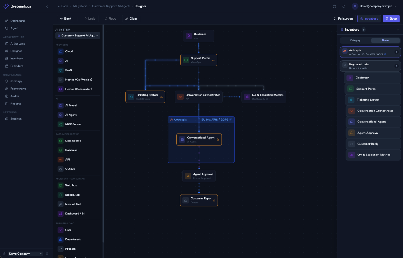The width and height of the screenshot is (403, 258).
Task: Select the Customer node on canvas
Action: click(x=199, y=36)
